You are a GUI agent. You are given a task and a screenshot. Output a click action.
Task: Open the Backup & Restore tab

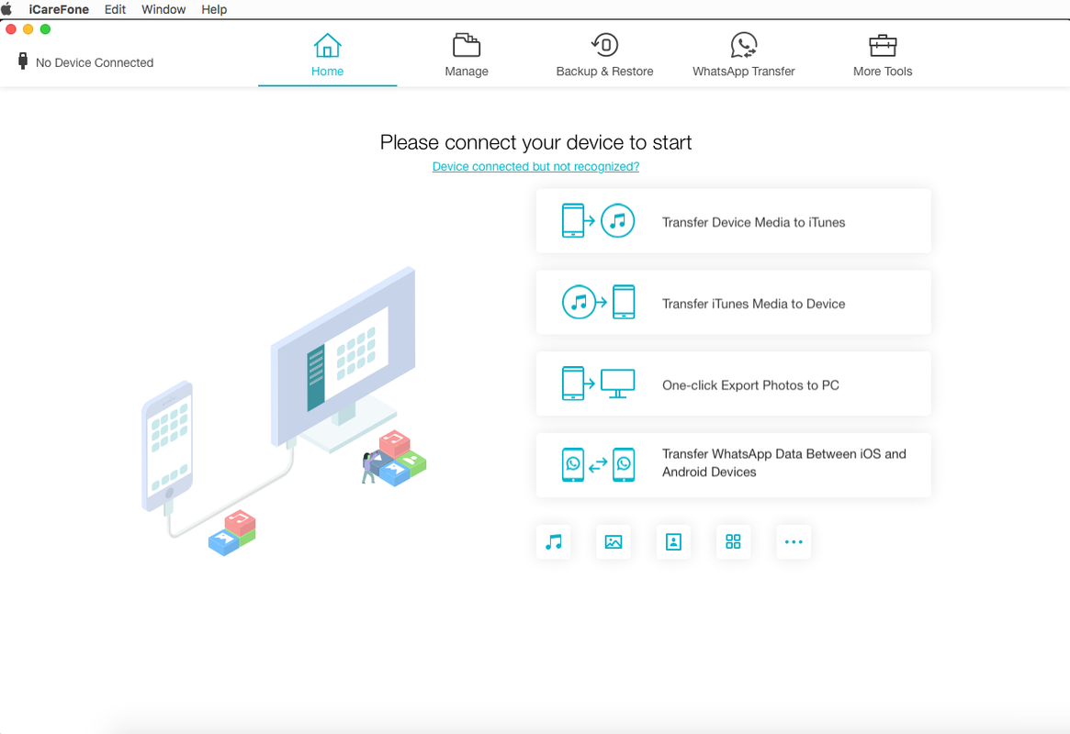604,55
